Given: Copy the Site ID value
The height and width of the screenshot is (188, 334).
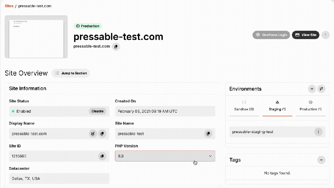Looking at the screenshot, I should [102, 156].
